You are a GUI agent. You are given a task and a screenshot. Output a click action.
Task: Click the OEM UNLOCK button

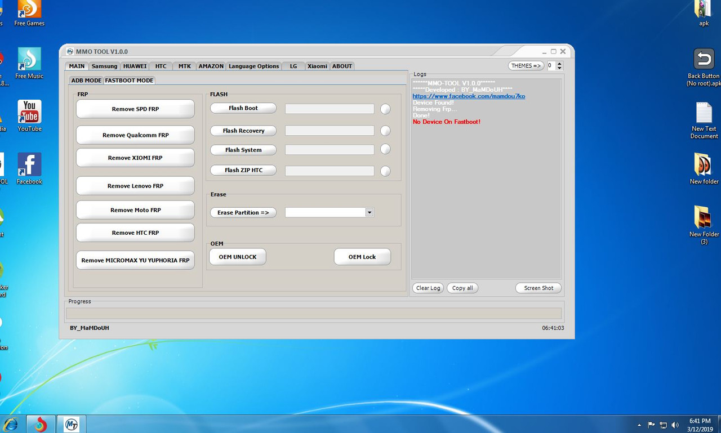(x=238, y=257)
